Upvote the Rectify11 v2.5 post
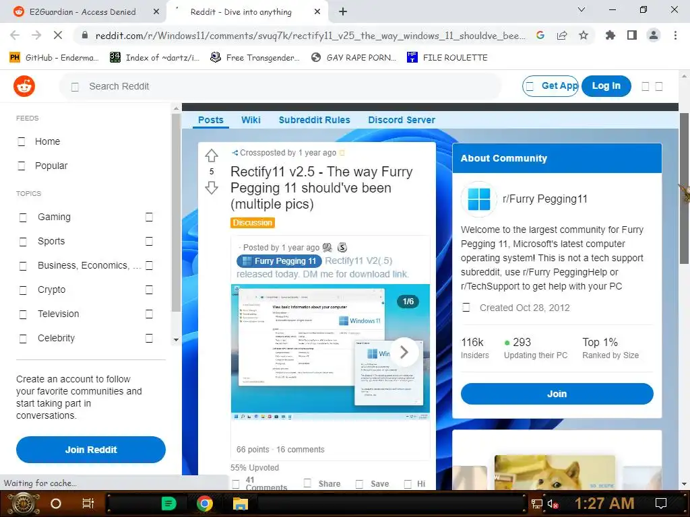This screenshot has height=517, width=690. 212,156
